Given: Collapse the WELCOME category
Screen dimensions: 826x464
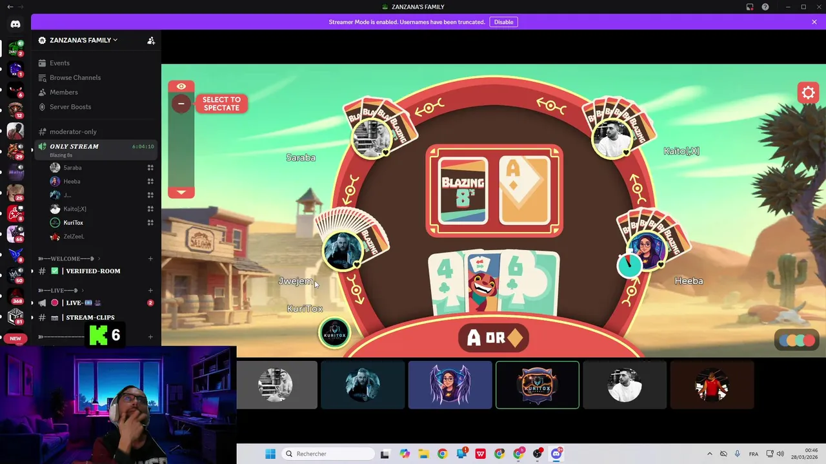Looking at the screenshot, I should tap(68, 258).
